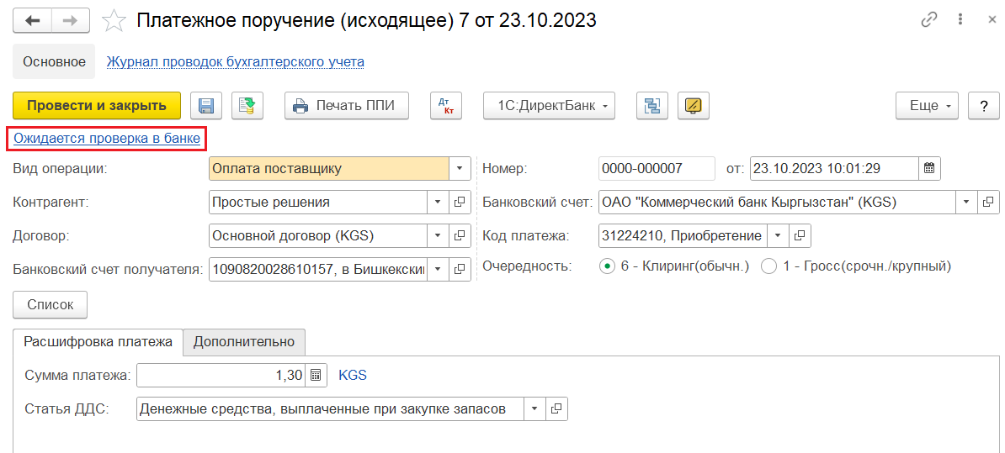1005x453 pixels.
Task: Copy link to document icon
Action: [929, 20]
